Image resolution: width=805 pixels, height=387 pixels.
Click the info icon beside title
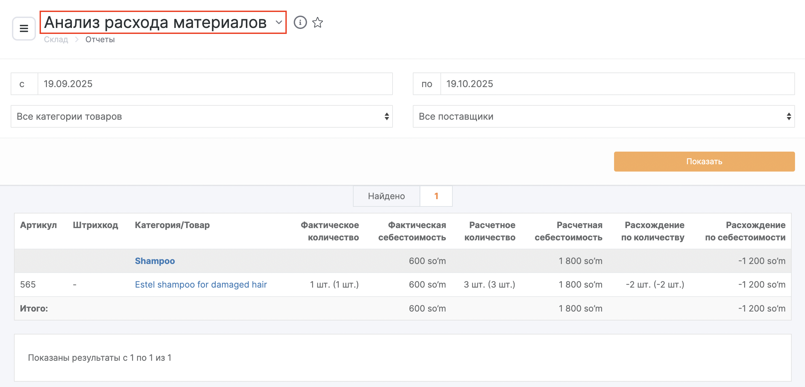[300, 23]
